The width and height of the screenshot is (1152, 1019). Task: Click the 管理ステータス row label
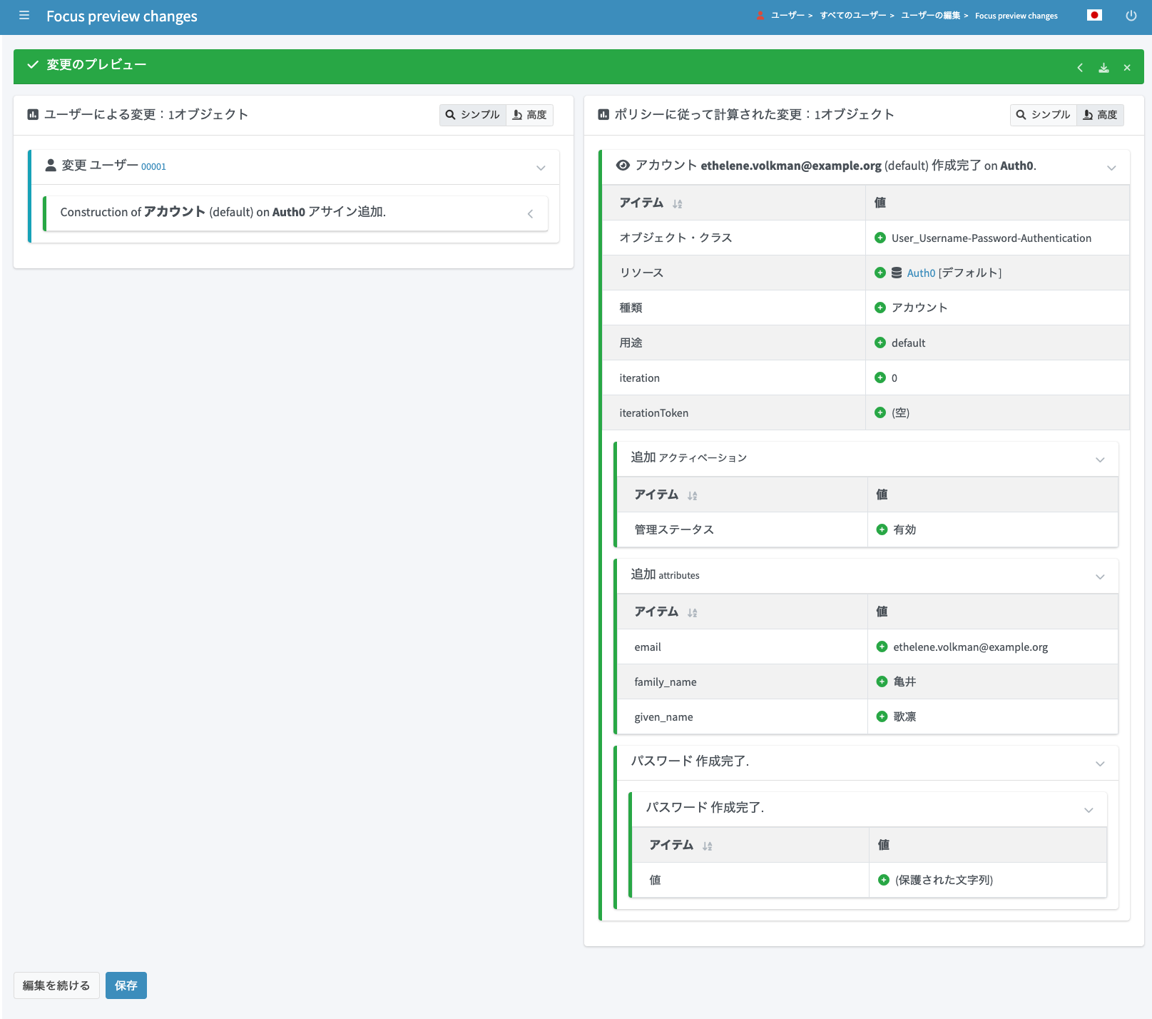(x=674, y=529)
